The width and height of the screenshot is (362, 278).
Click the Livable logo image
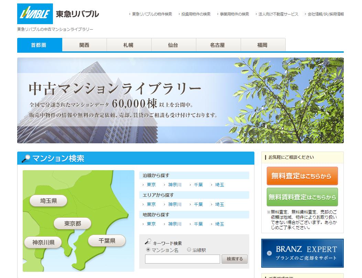tap(35, 14)
